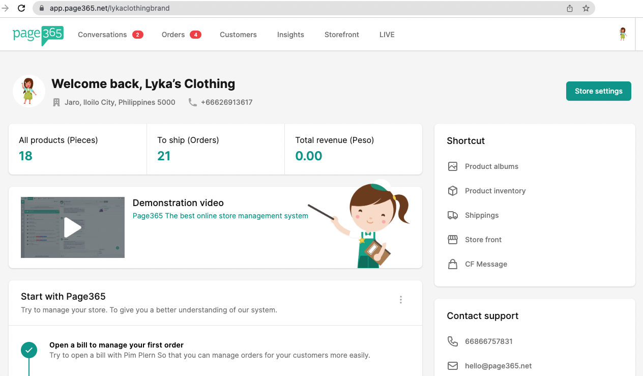Open the three-dot menu in Start with Page365

[x=401, y=300]
